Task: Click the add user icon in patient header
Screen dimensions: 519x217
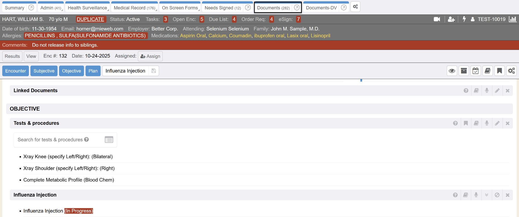Action: click(x=451, y=19)
